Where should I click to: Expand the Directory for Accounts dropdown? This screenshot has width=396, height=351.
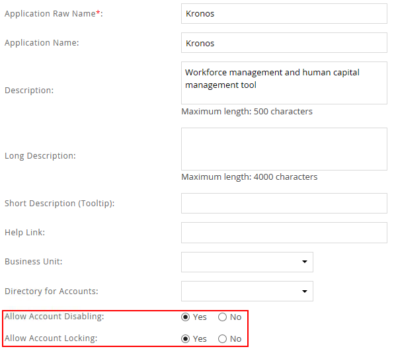[247, 291]
